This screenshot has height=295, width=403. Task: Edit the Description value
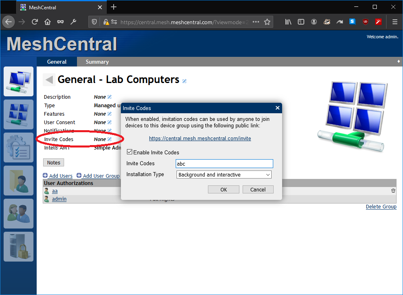coord(110,97)
